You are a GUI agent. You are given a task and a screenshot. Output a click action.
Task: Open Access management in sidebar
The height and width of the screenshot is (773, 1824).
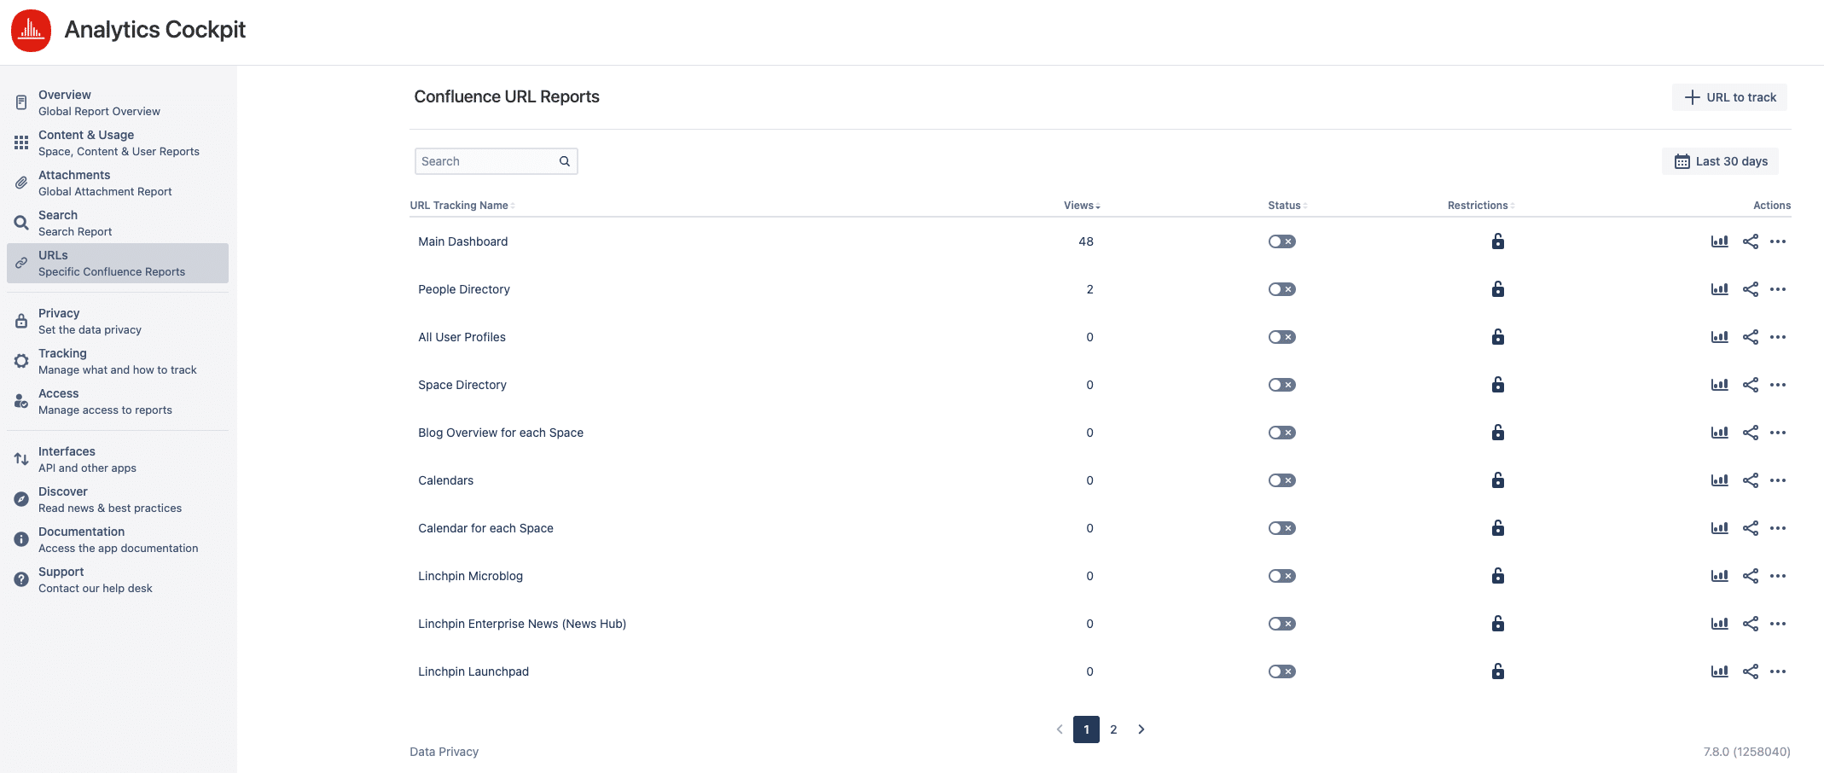pyautogui.click(x=118, y=401)
